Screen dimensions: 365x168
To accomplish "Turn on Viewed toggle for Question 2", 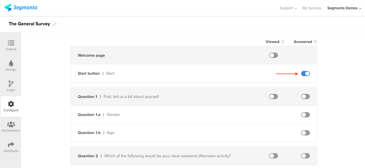I will (x=274, y=156).
